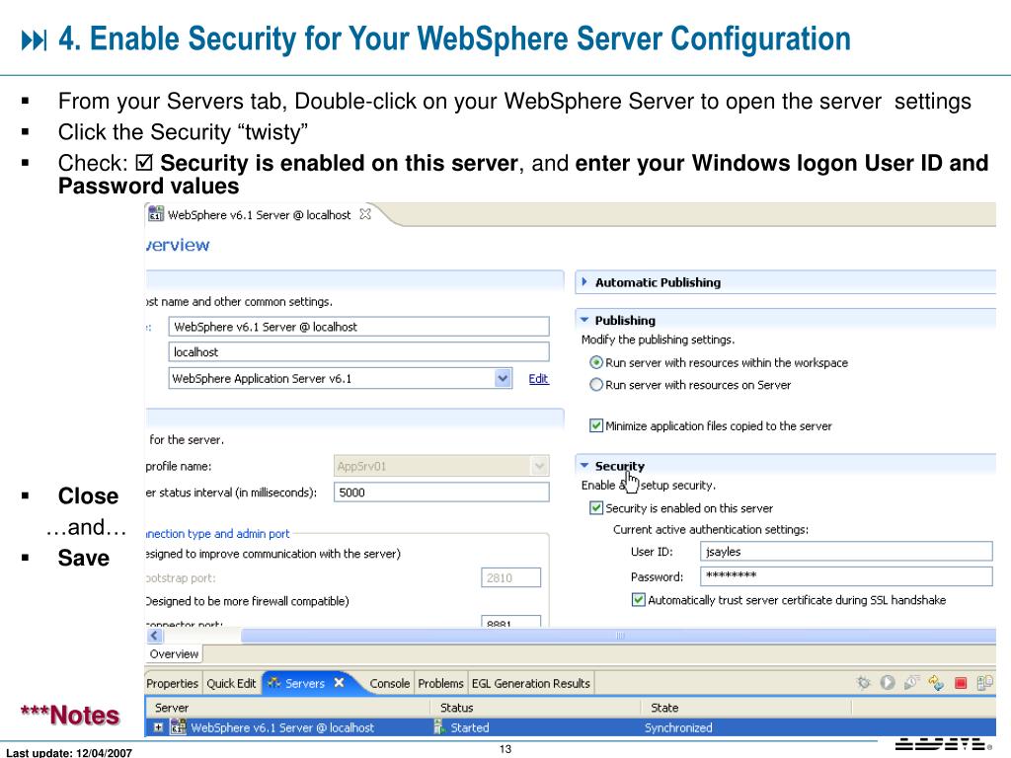Select Run server with resources within the workspace

[596, 363]
